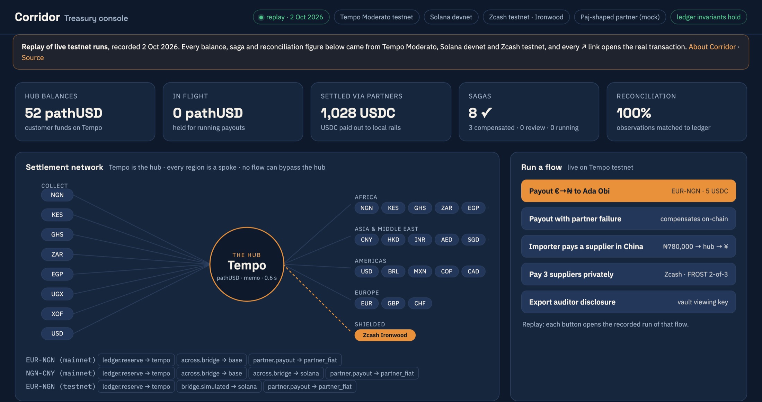Viewport: 762px width, 402px height.
Task: Open the Sagas card with checkmark
Action: (529, 112)
